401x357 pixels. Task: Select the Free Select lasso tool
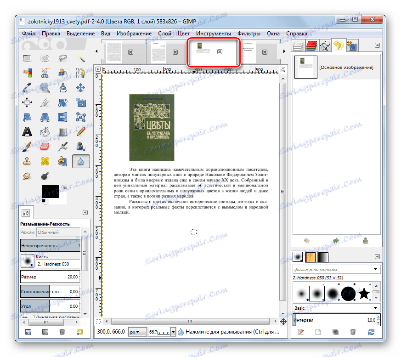pos(62,58)
